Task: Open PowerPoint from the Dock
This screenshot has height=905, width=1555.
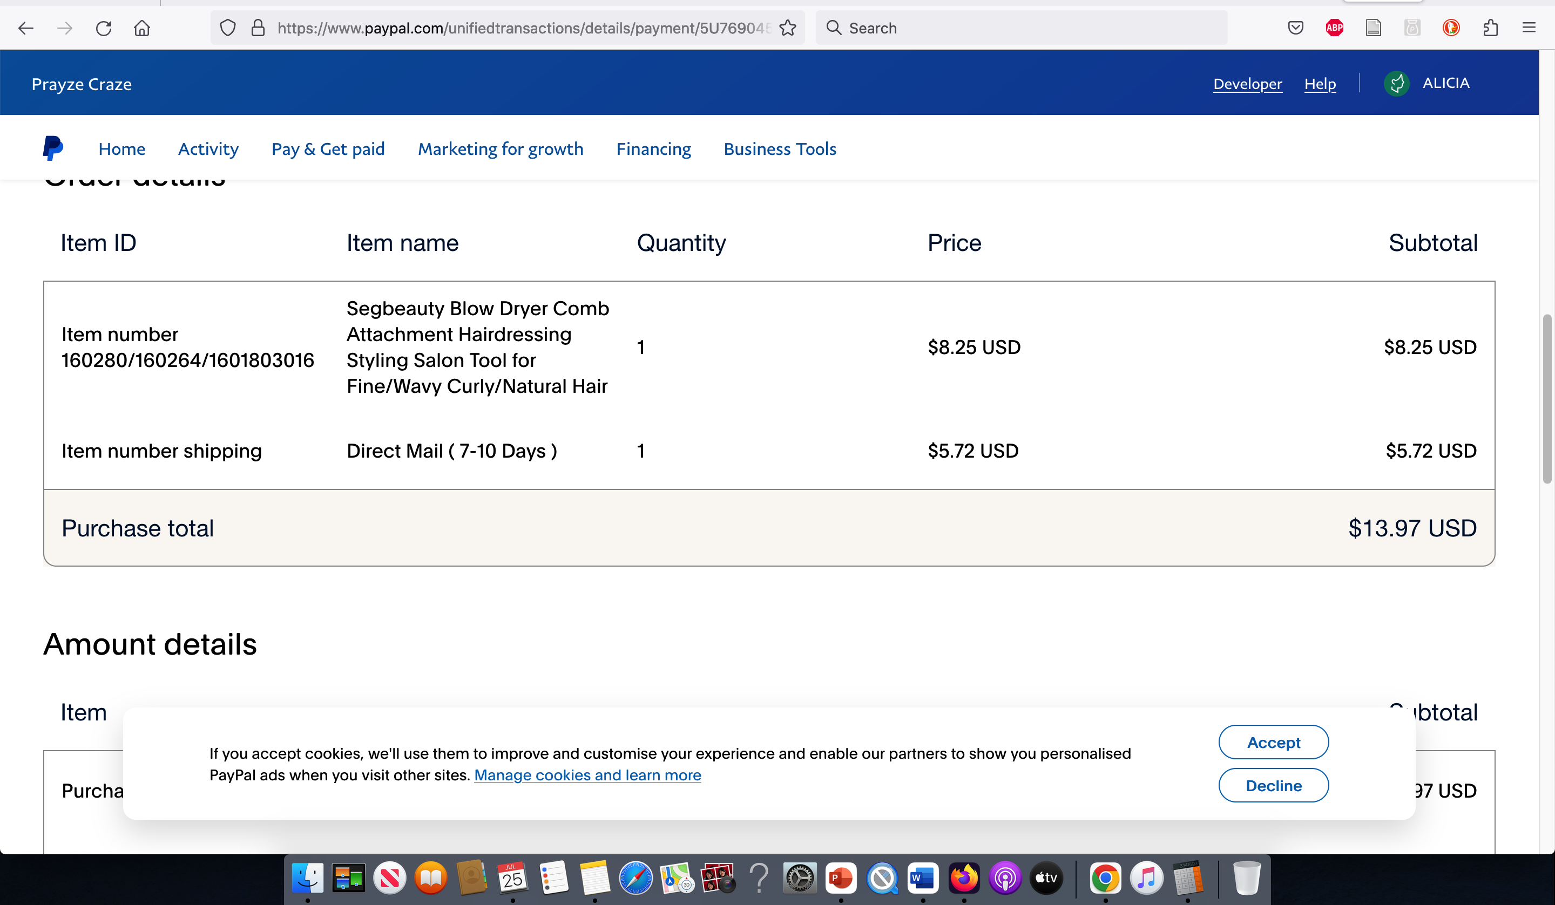Action: coord(841,879)
